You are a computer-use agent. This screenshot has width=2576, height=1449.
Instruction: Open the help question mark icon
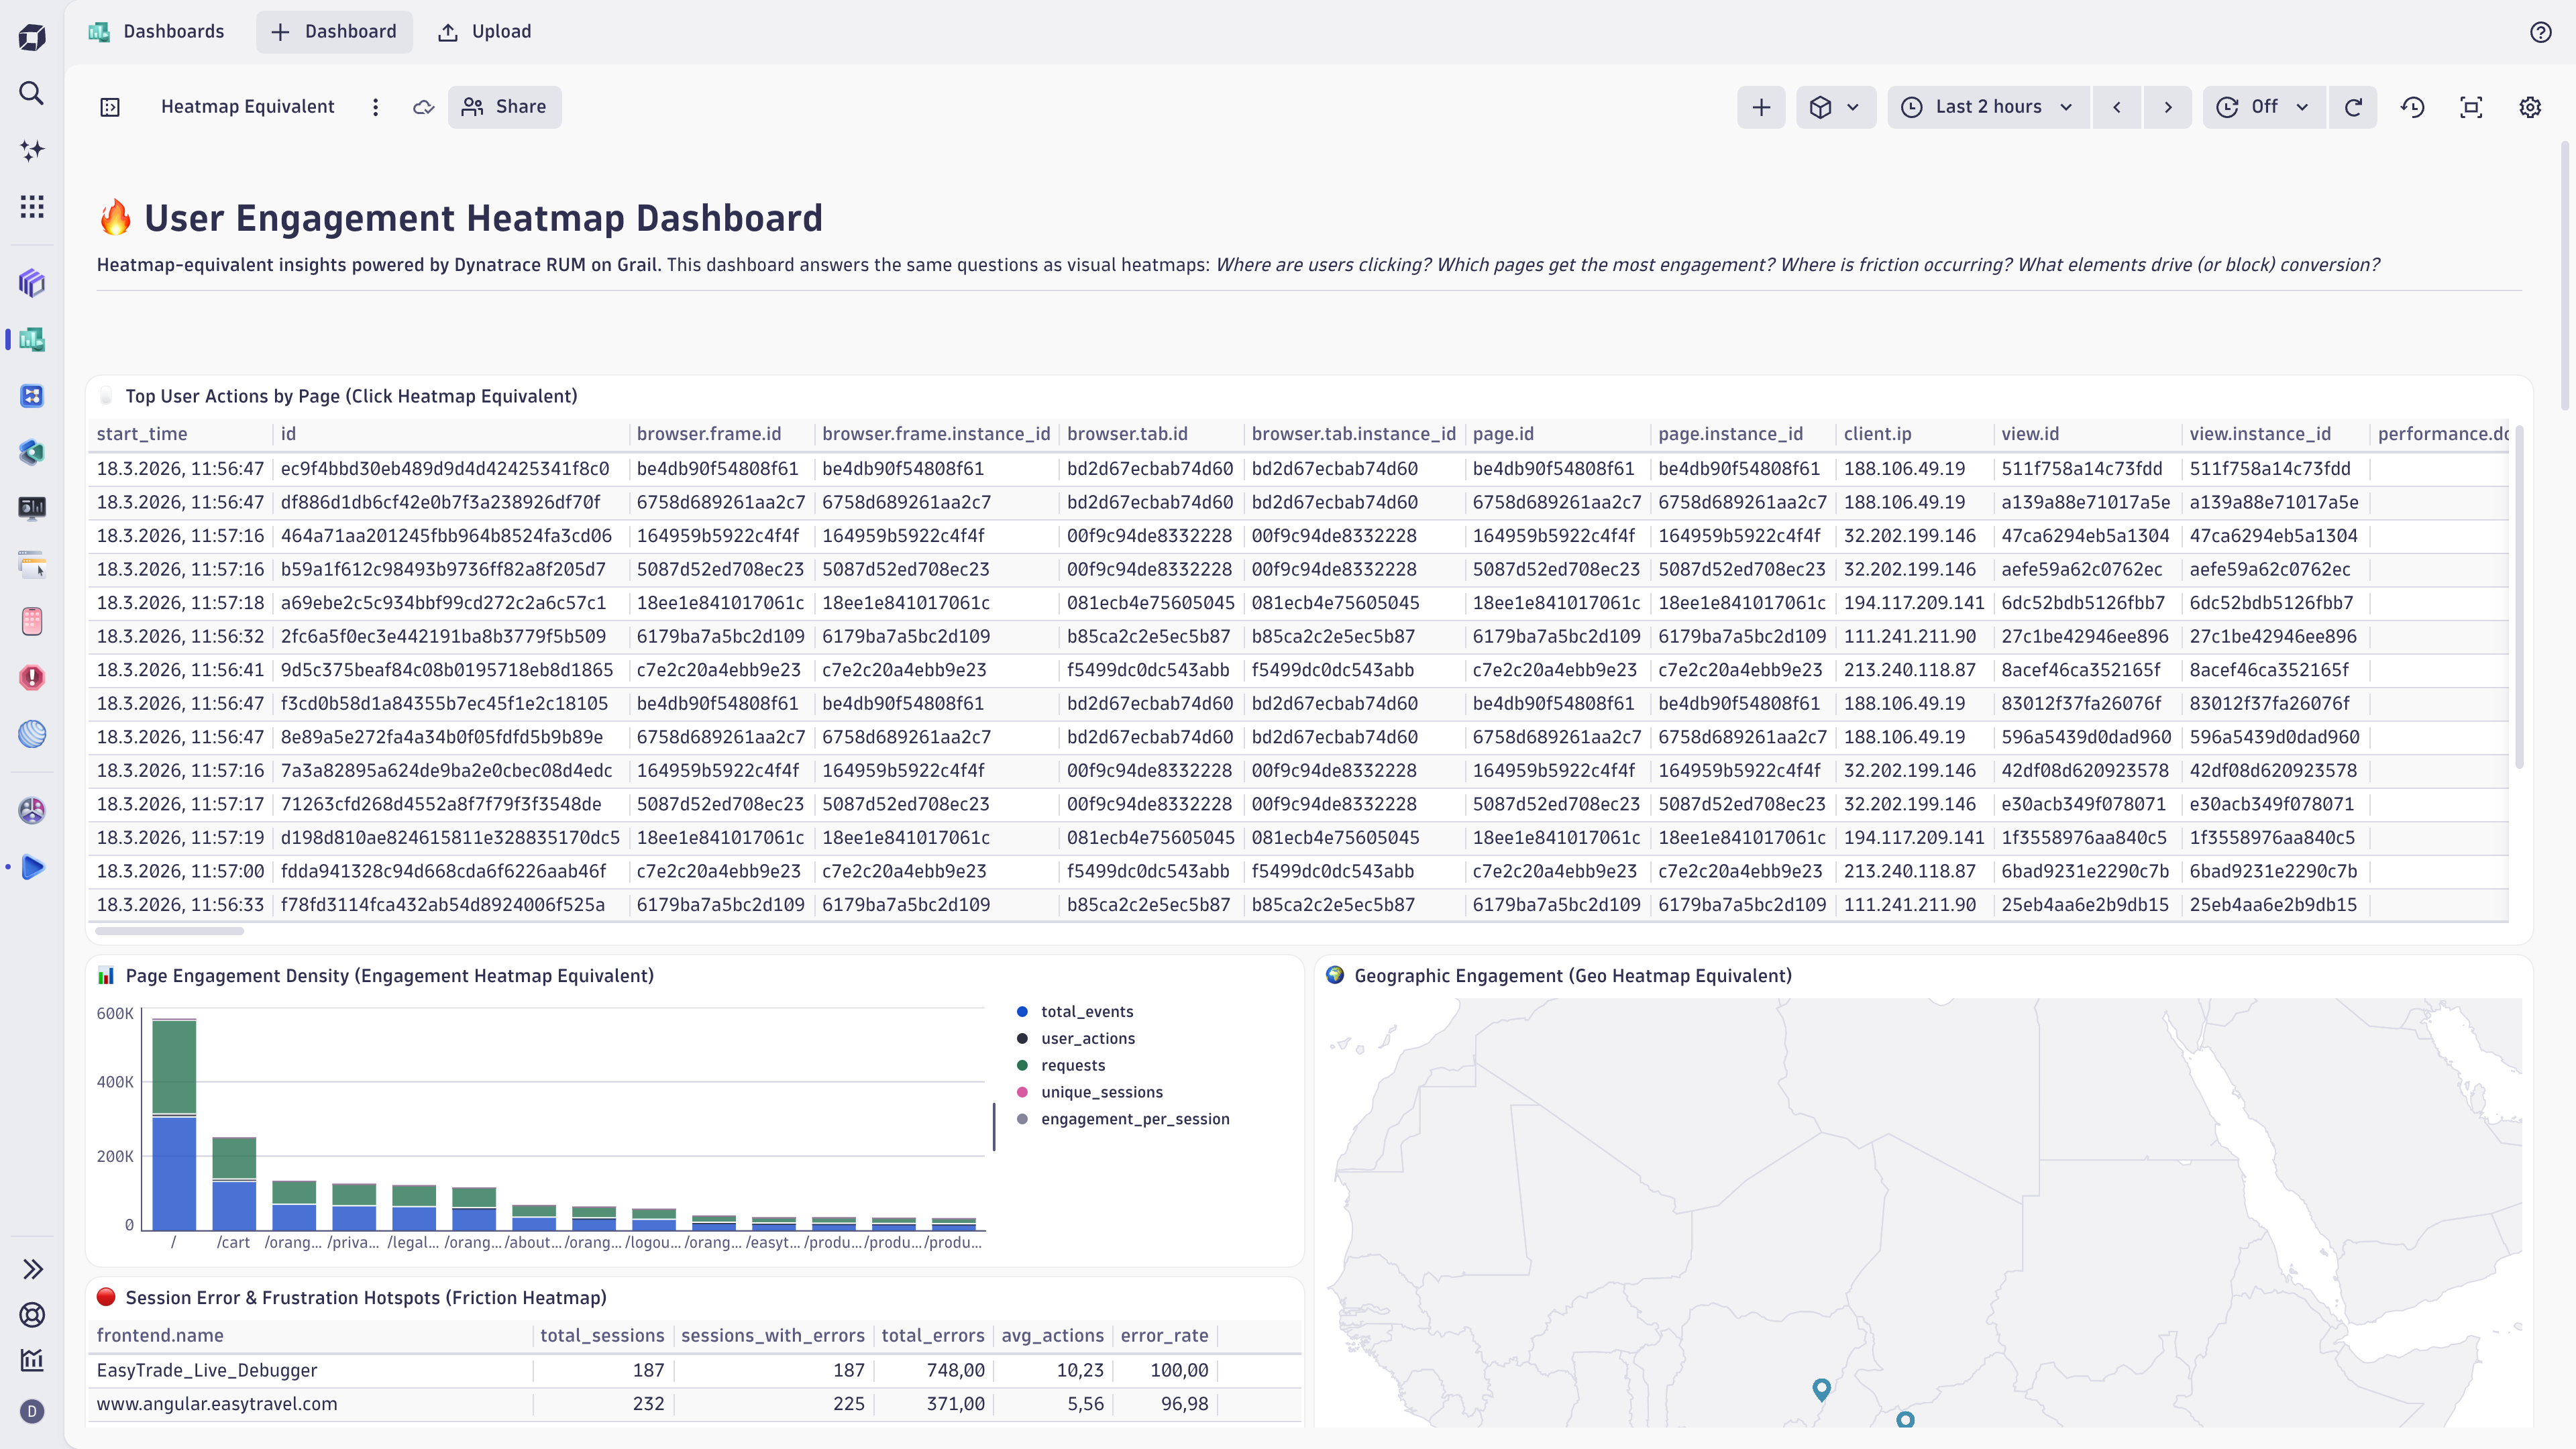coord(2541,31)
